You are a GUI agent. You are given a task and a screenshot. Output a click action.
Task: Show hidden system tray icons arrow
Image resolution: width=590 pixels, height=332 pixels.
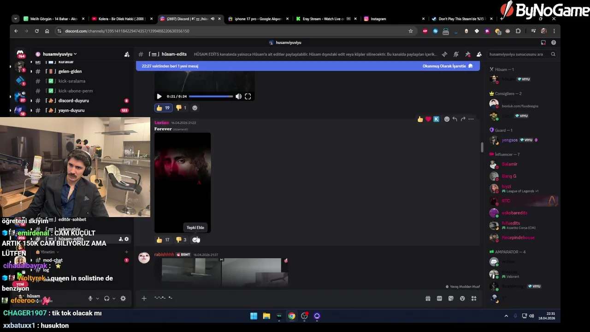[x=506, y=316]
